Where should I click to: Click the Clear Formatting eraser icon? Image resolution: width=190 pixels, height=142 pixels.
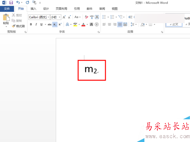pos(87,17)
